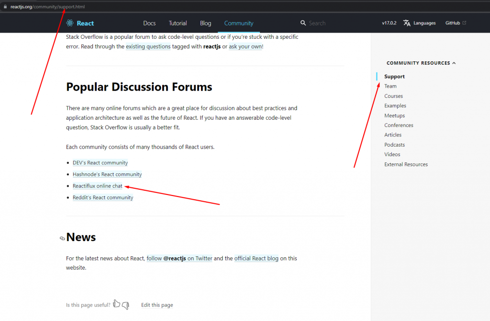Click the GitHub external link icon

tap(464, 23)
